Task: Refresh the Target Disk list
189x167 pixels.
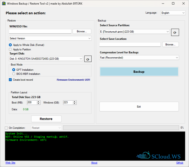Action: coord(88,59)
